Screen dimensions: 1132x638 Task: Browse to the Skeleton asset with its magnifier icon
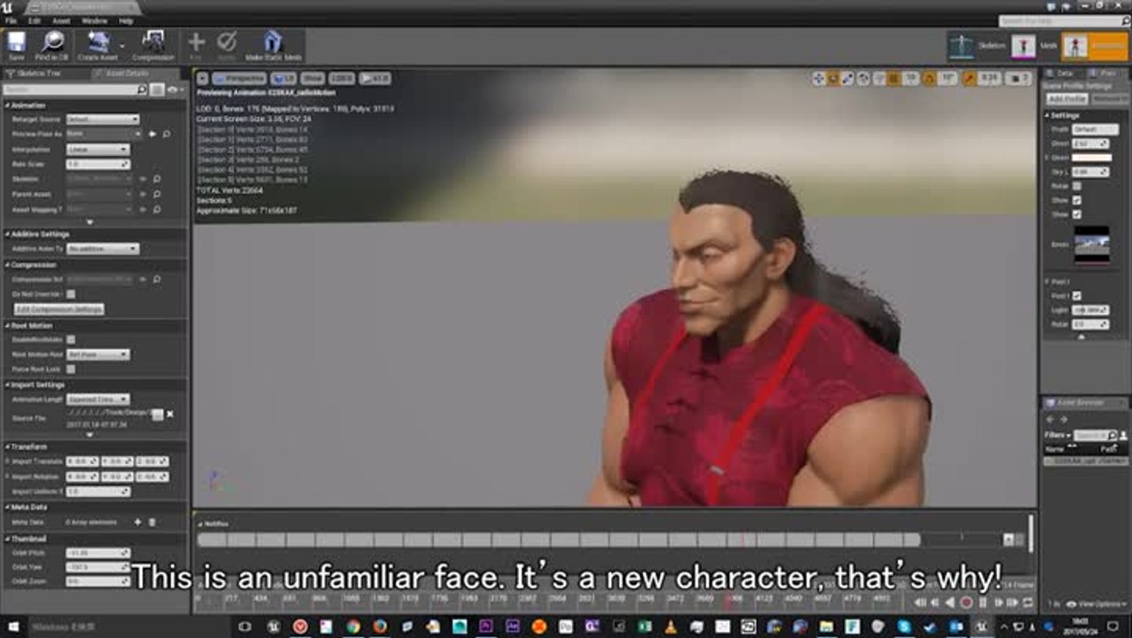tap(157, 179)
